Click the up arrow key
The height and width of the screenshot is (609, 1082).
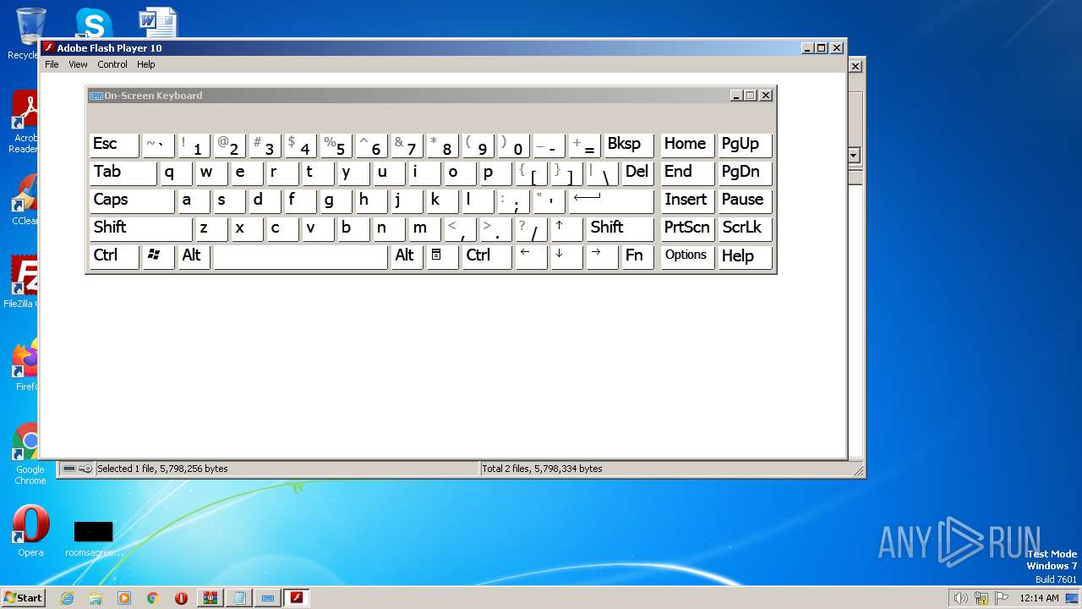pyautogui.click(x=566, y=228)
